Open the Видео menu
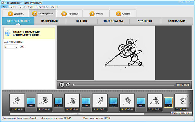Screen dimensions: 195x122 (x=31, y=7)
